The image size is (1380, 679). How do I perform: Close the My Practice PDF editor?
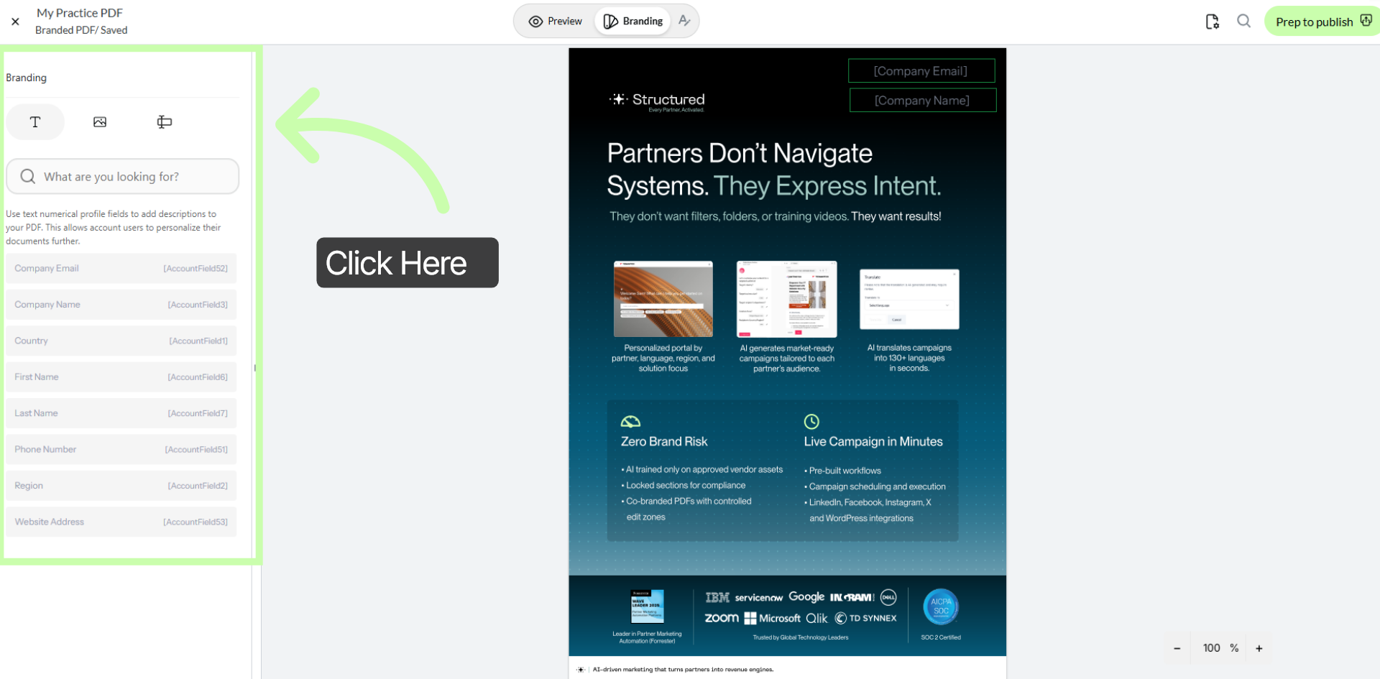tap(15, 22)
